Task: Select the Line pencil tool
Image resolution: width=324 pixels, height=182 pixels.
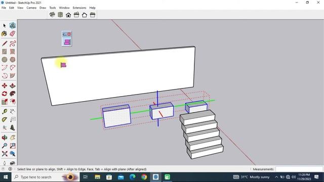Action: tap(5, 43)
